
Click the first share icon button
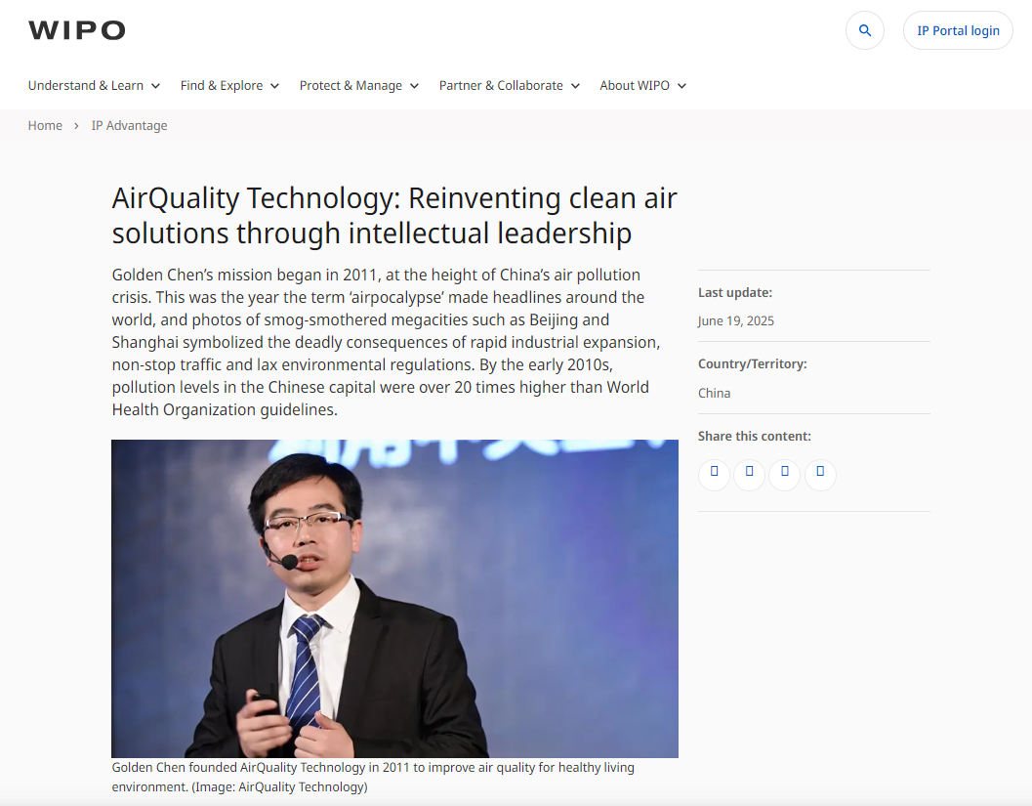(x=714, y=474)
